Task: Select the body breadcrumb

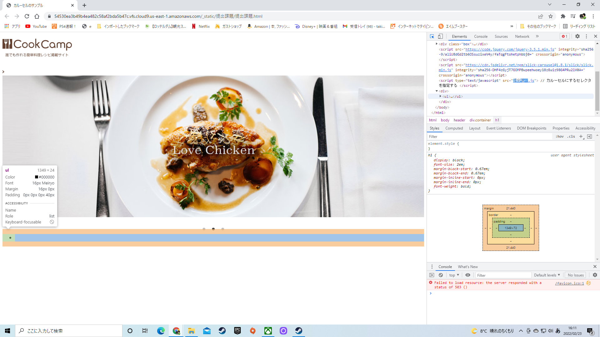Action: pos(445,120)
